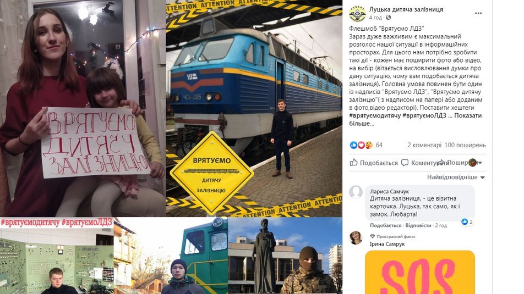This screenshot has height=294, width=524.
Task: Click the Коментувати comment button
Action: [x=420, y=163]
